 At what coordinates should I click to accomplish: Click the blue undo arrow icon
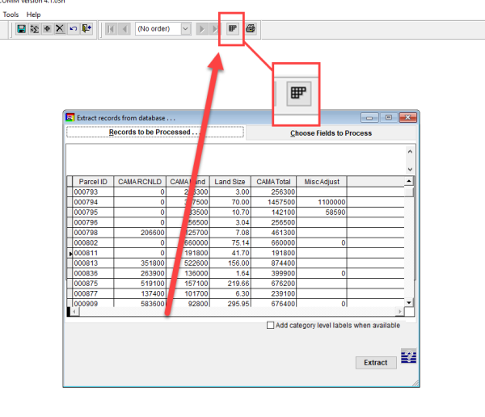click(x=74, y=29)
